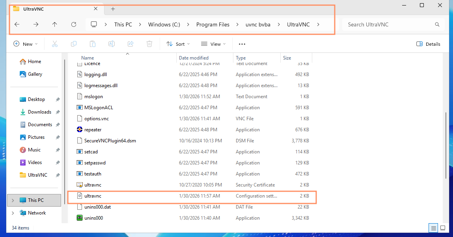Screen dimensions: 453x237
Task: Select the unins000 application with eye icon
Action: [x=93, y=218]
